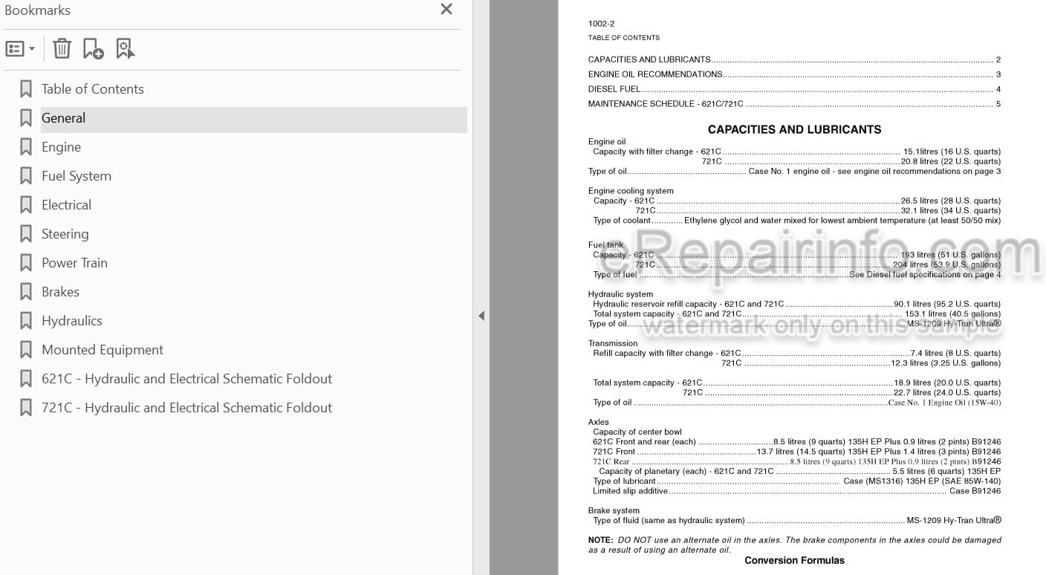The image size is (1046, 575).
Task: Click the Hydraulic system section label
Action: click(x=620, y=294)
